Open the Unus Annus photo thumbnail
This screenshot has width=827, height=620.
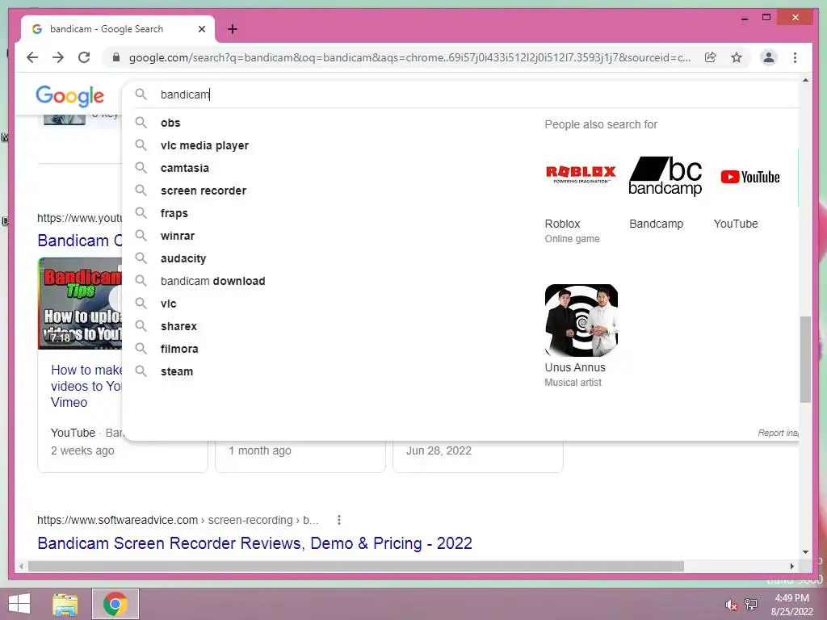coord(581,320)
